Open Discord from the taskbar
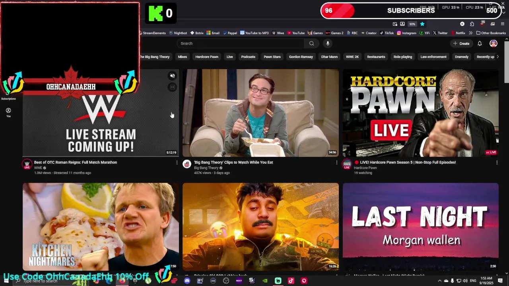This screenshot has height=286, width=509. [187, 281]
